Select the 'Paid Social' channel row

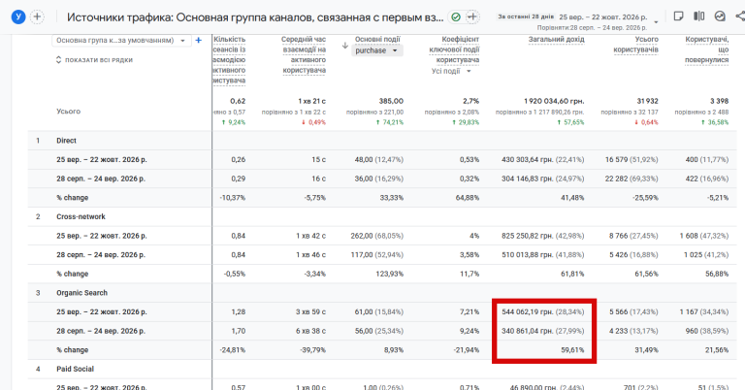[x=75, y=369]
